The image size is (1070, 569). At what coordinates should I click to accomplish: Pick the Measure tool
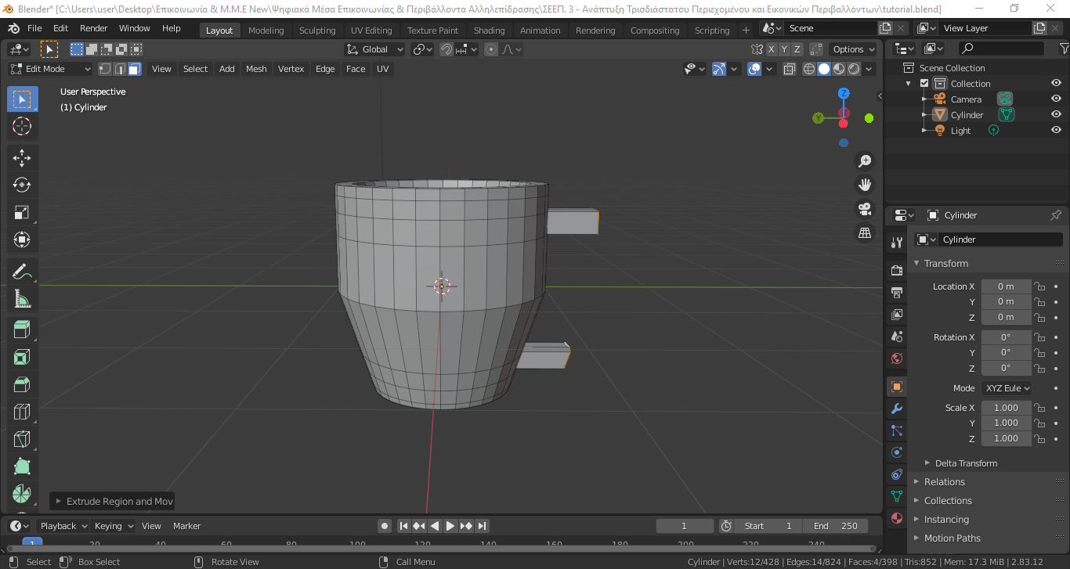tap(22, 298)
